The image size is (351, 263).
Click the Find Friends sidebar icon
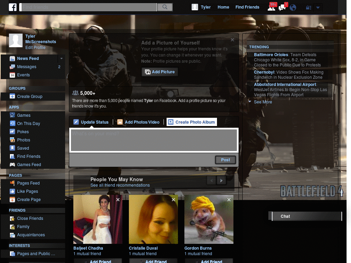[x=12, y=156]
